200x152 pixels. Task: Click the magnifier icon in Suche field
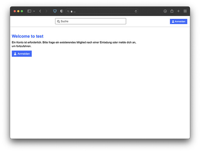58,21
